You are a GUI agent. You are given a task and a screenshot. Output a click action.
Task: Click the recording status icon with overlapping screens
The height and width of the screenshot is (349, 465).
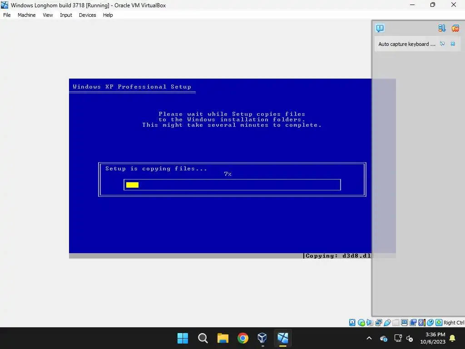point(413,323)
